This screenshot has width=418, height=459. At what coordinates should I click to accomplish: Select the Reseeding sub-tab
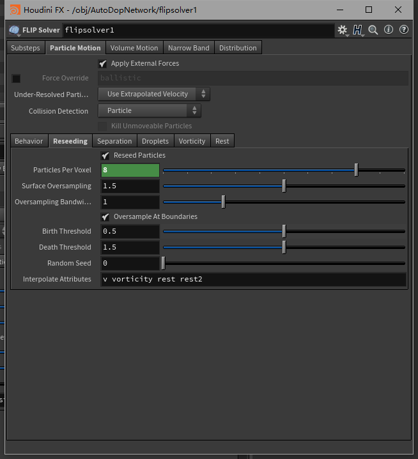coord(70,141)
